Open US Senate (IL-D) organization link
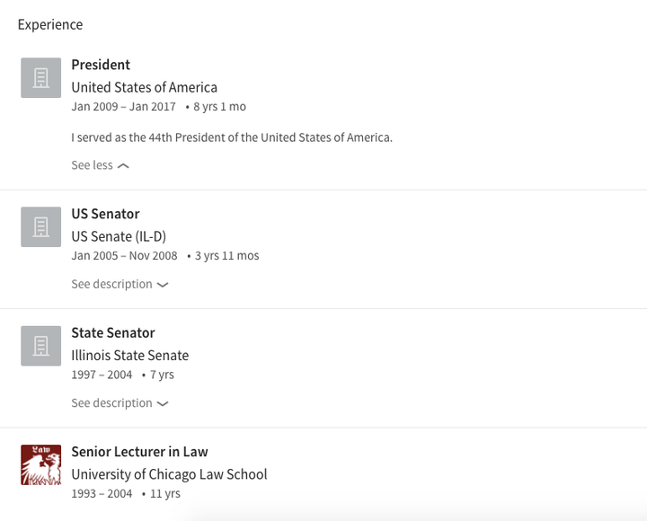 point(119,236)
